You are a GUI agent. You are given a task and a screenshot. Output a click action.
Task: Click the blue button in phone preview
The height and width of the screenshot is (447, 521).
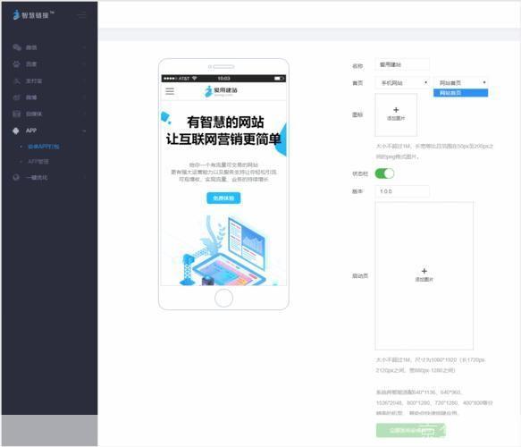223,198
